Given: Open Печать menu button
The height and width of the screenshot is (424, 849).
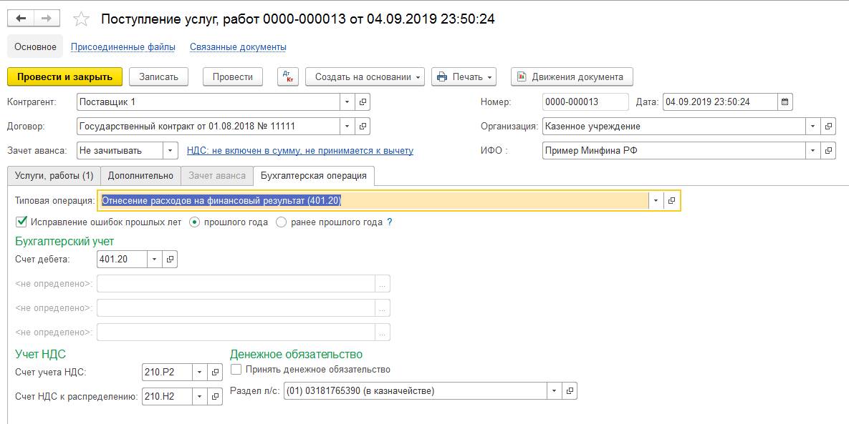Looking at the screenshot, I should point(464,77).
